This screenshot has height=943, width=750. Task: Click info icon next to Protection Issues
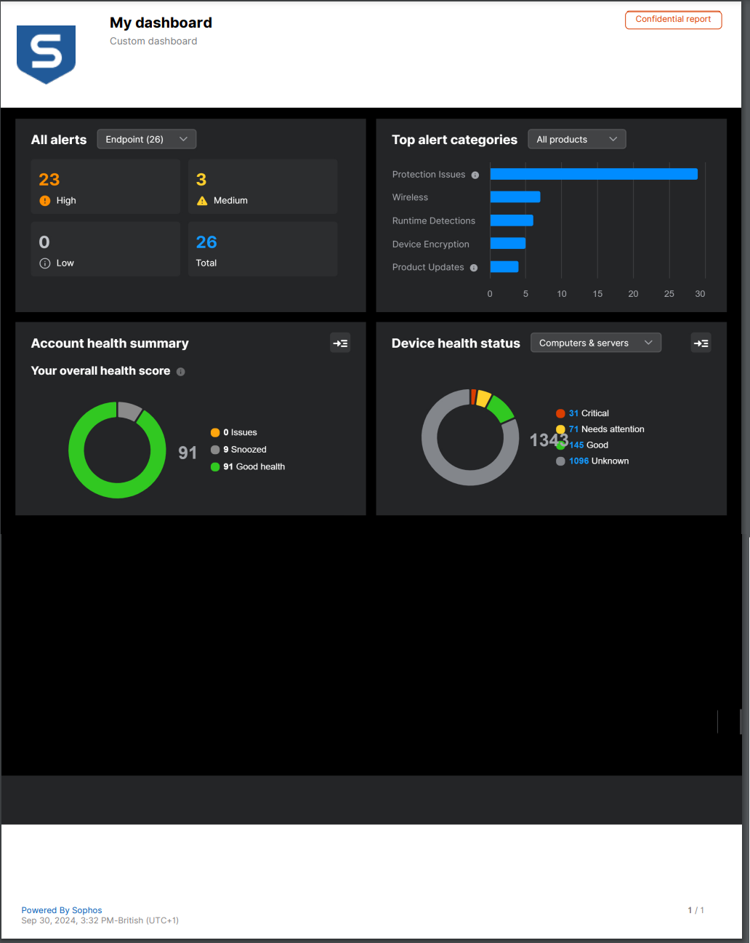475,175
